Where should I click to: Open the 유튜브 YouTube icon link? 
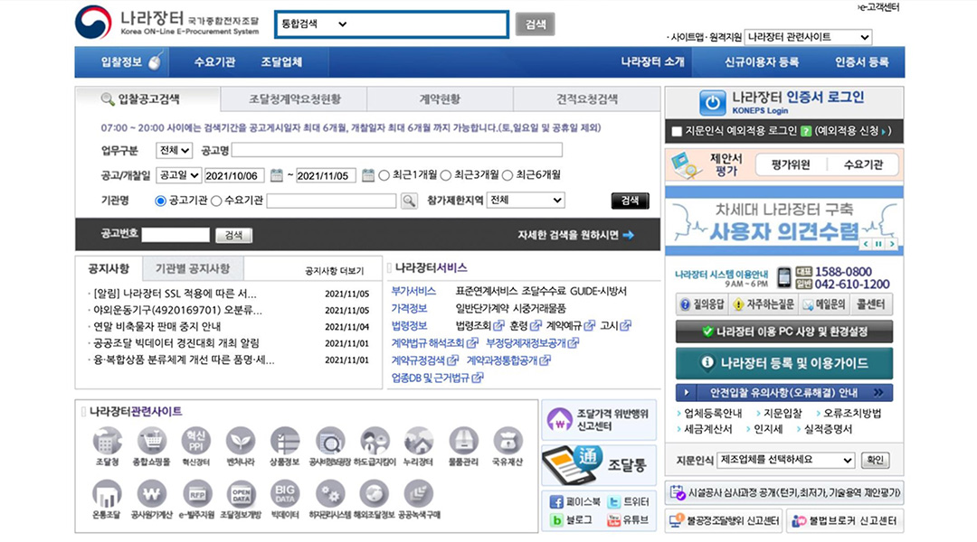point(613,520)
